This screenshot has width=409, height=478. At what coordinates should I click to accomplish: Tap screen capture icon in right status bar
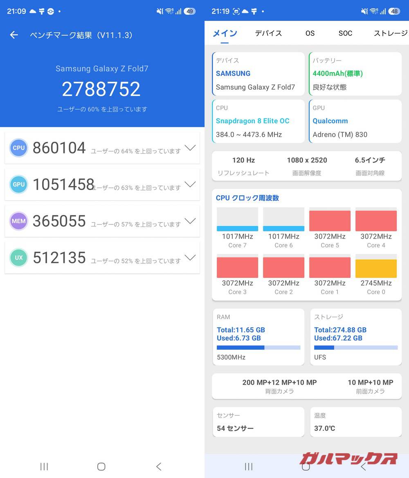point(236,11)
